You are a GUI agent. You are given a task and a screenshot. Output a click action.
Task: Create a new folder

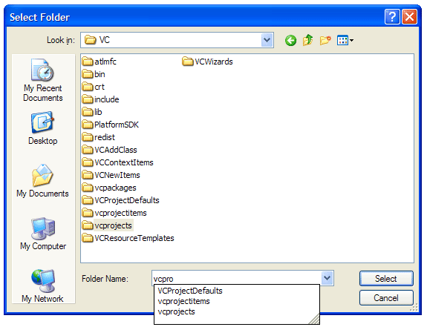click(x=325, y=41)
